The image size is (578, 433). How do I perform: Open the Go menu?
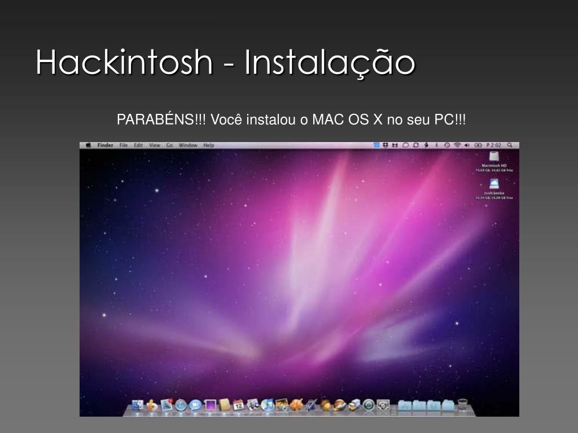click(169, 145)
